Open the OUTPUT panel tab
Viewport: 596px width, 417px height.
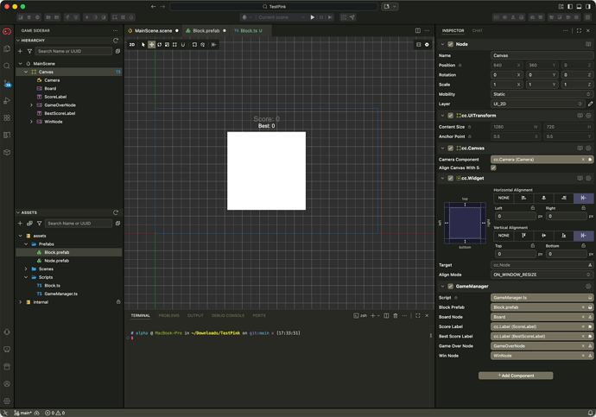pyautogui.click(x=195, y=316)
